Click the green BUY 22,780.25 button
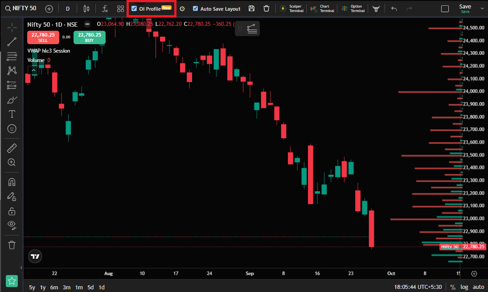 pyautogui.click(x=89, y=37)
